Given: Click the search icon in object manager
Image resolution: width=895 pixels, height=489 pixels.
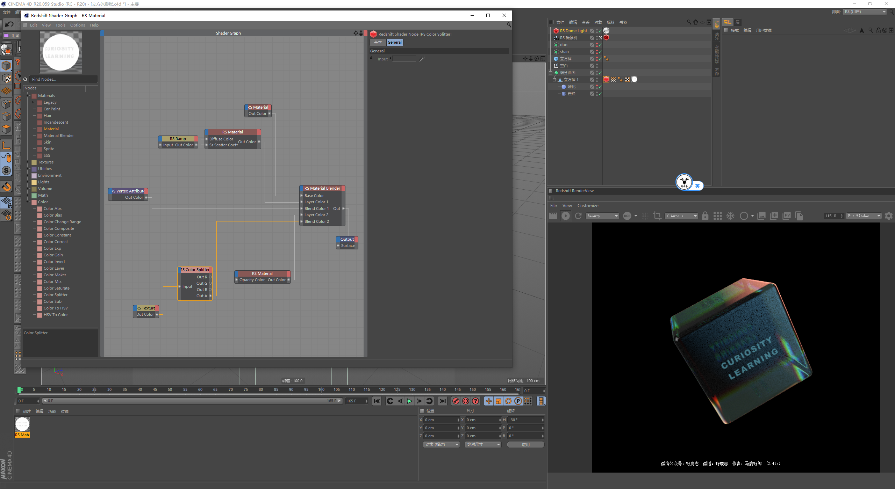Looking at the screenshot, I should [x=689, y=22].
